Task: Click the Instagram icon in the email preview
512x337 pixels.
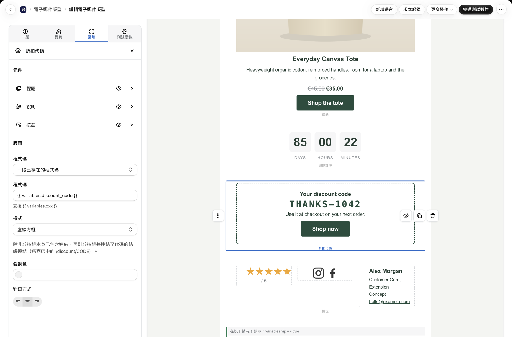Action: click(x=318, y=273)
